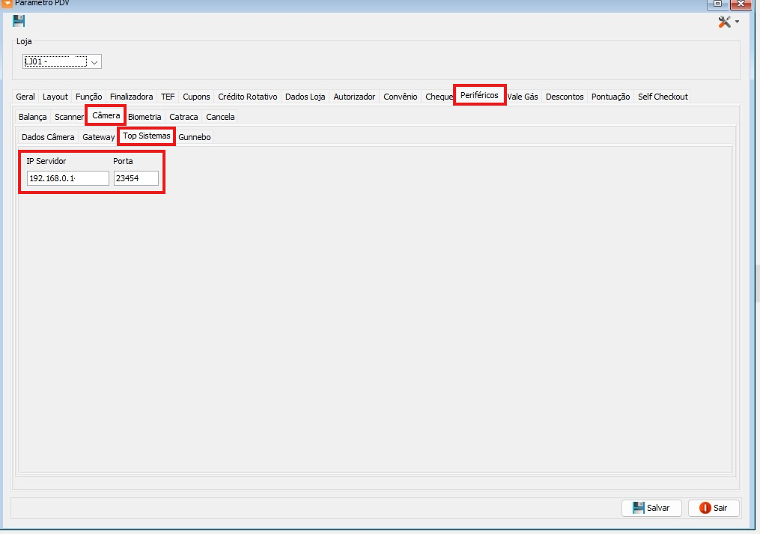760x534 pixels.
Task: Select the Balança sub-tab
Action: point(32,117)
